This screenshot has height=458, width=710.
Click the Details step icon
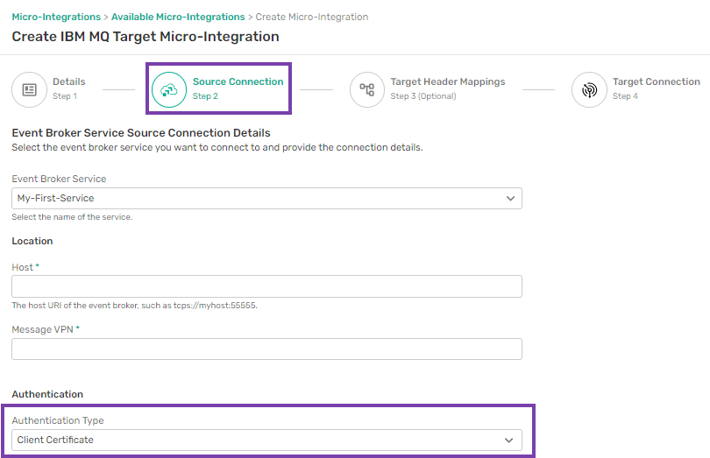coord(30,89)
